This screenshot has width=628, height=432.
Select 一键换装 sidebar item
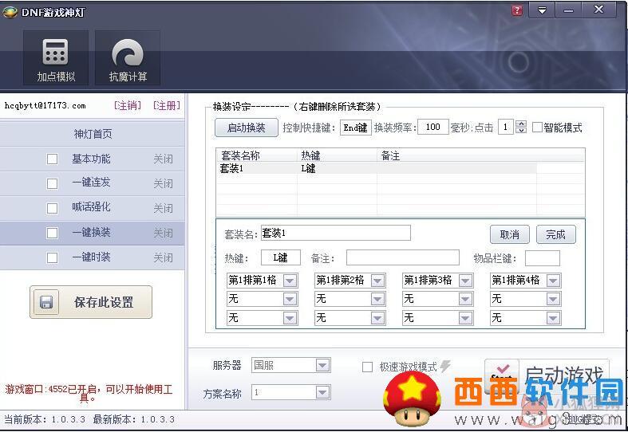(x=91, y=233)
